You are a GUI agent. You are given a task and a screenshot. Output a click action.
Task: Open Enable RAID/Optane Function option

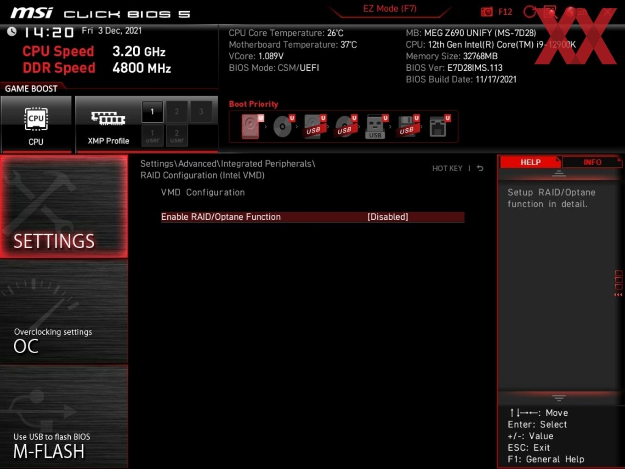312,217
